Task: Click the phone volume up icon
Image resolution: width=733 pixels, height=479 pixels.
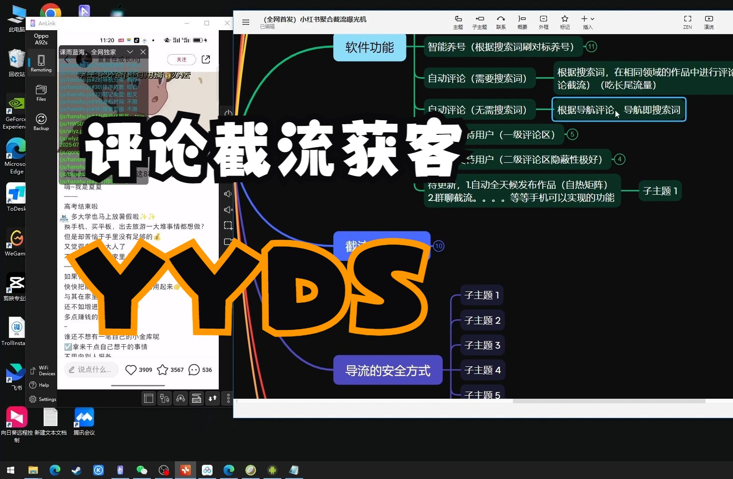Action: [x=228, y=194]
